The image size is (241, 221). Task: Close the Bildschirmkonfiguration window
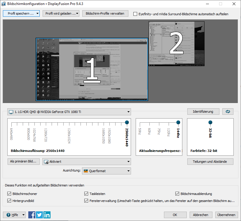tap(234, 4)
